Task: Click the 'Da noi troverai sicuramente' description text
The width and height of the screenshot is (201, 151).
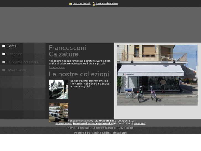Action: 90,83
